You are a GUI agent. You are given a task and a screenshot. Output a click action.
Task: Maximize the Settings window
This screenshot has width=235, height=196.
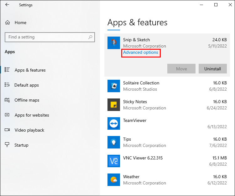(x=216, y=5)
